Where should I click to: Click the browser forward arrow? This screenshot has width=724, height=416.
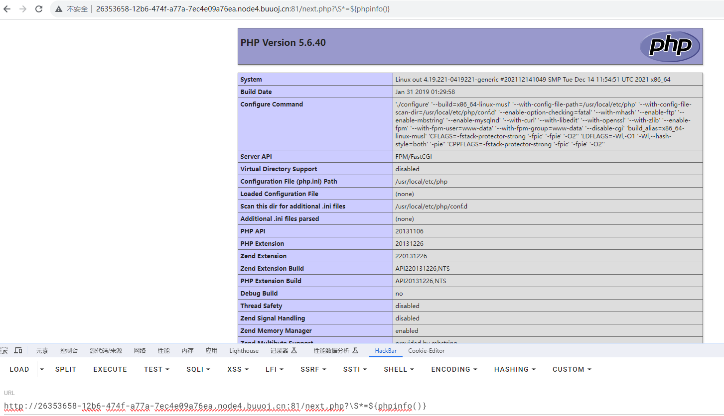(x=23, y=9)
